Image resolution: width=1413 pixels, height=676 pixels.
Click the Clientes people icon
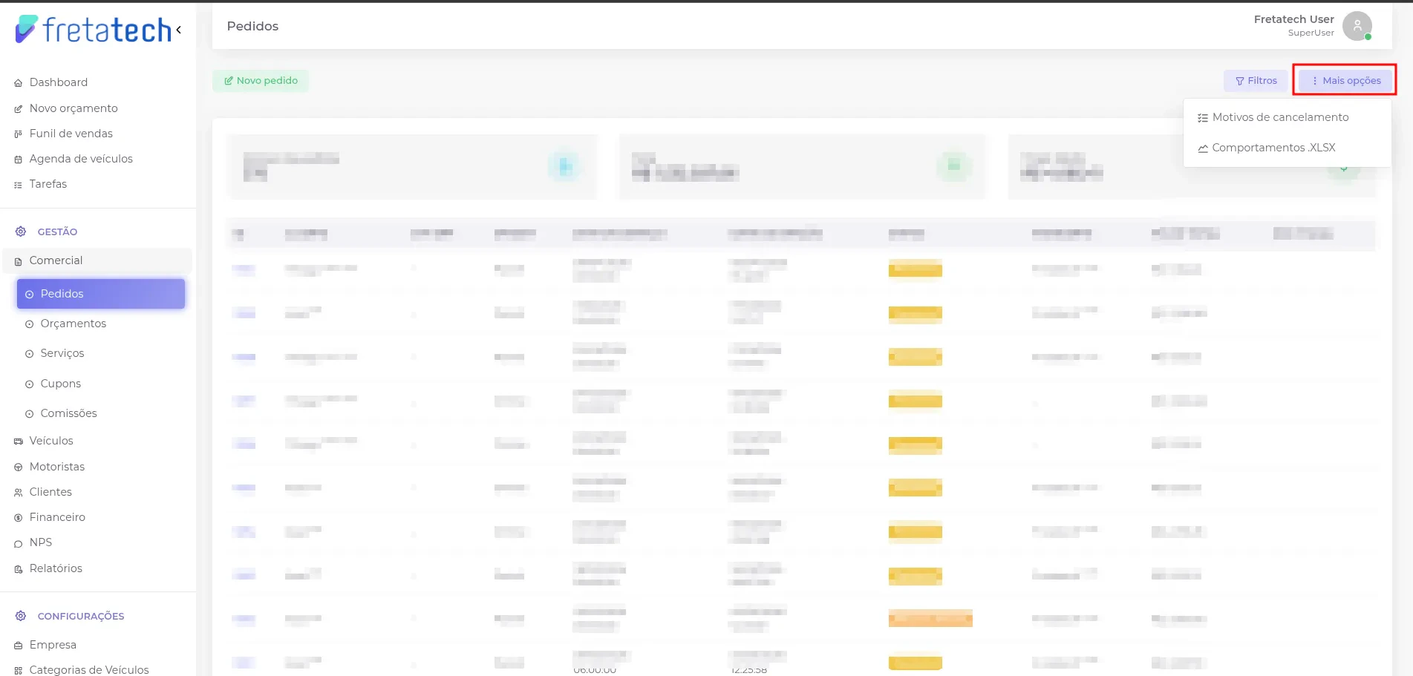[19, 493]
